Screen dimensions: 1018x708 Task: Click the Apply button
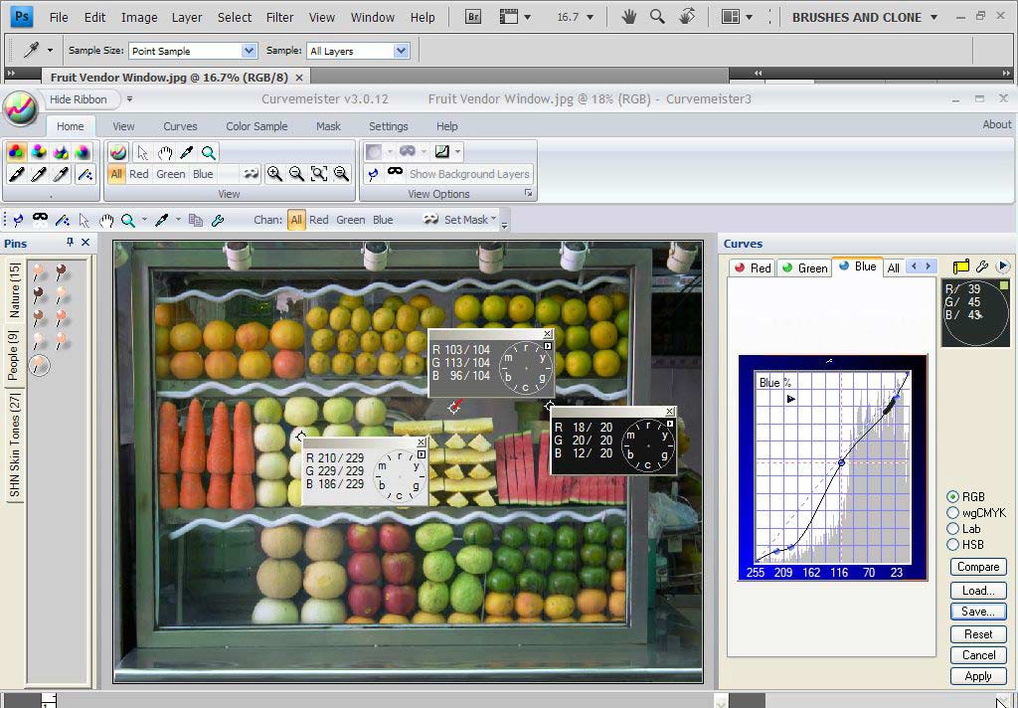978,676
